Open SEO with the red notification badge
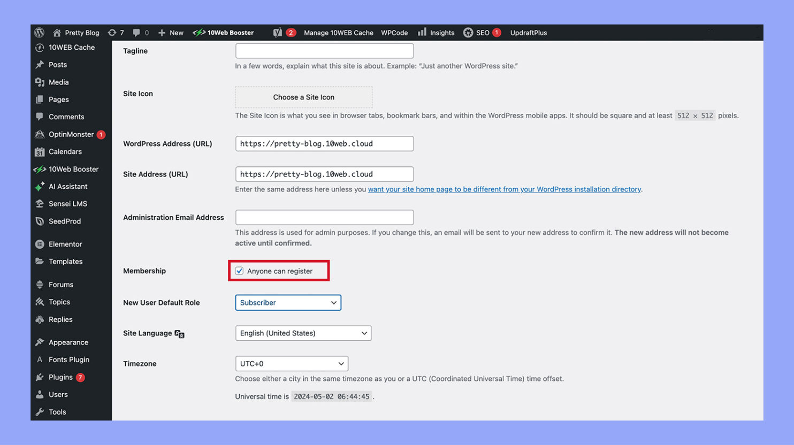 (481, 33)
